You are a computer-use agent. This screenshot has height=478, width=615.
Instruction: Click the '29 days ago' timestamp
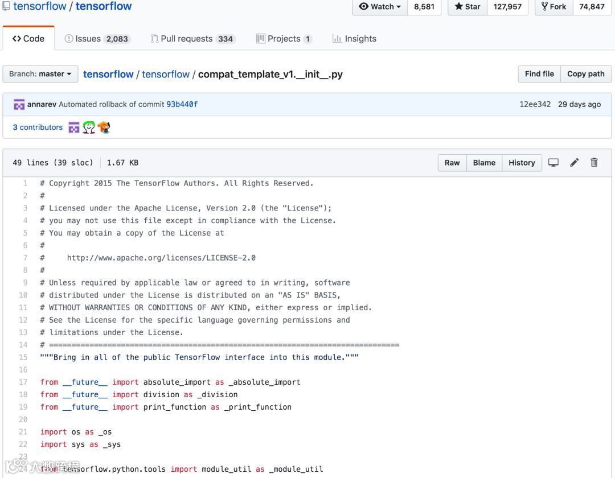coord(579,104)
